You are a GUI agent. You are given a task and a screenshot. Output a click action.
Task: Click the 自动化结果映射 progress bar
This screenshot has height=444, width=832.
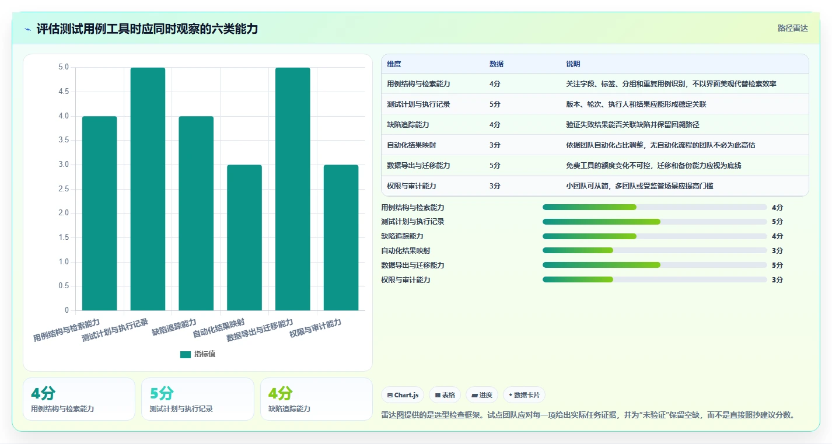655,250
